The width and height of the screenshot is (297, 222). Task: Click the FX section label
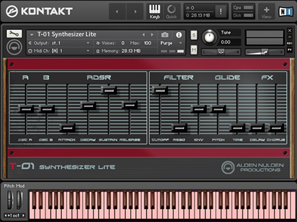coord(267,77)
